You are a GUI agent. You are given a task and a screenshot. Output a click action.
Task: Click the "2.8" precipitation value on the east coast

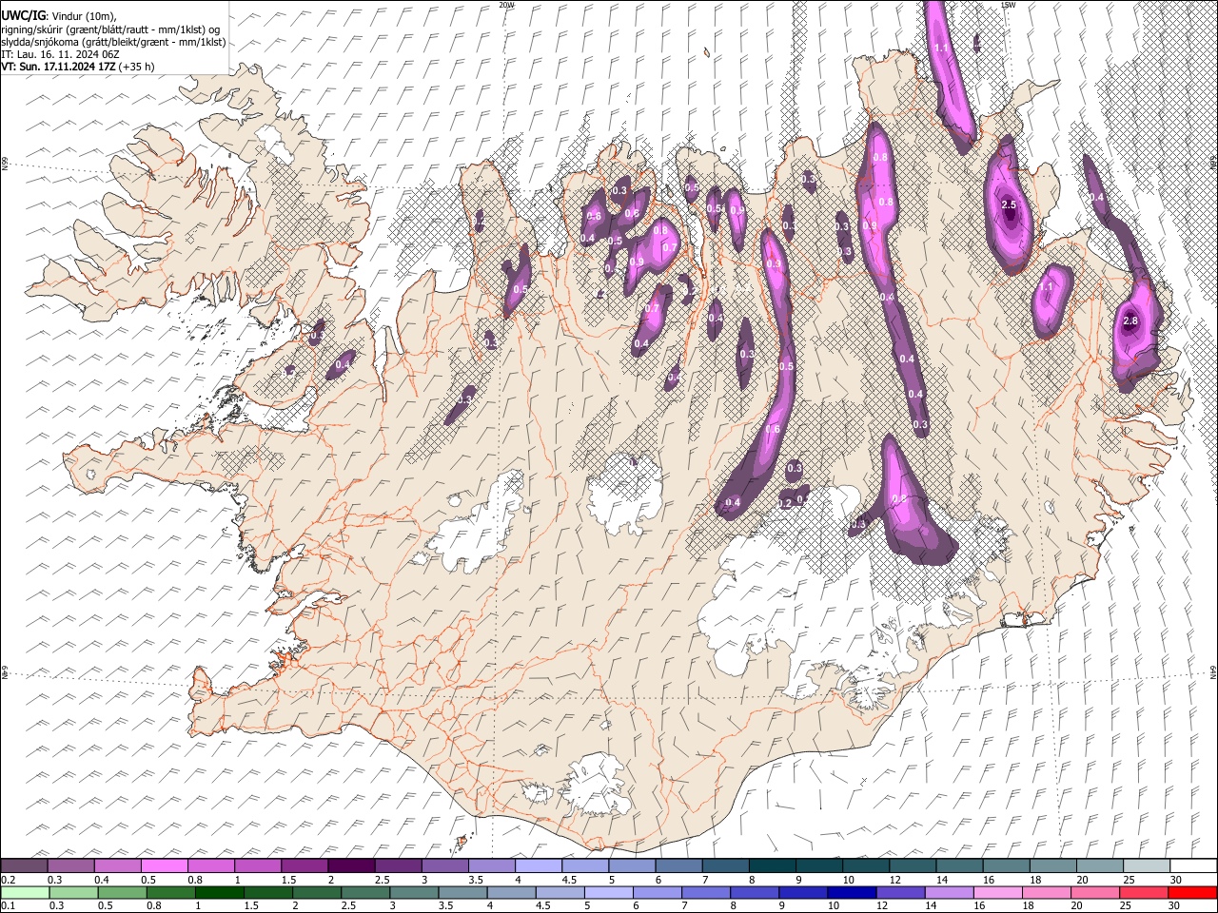pyautogui.click(x=1130, y=321)
